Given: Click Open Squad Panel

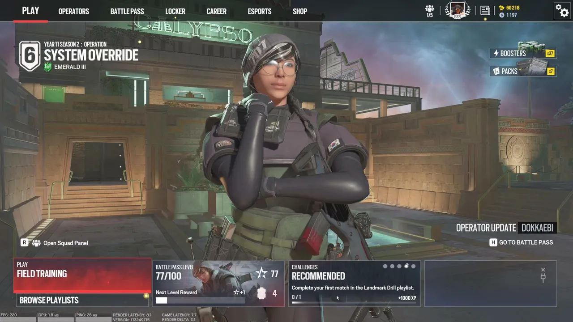Looking at the screenshot, I should point(65,243).
